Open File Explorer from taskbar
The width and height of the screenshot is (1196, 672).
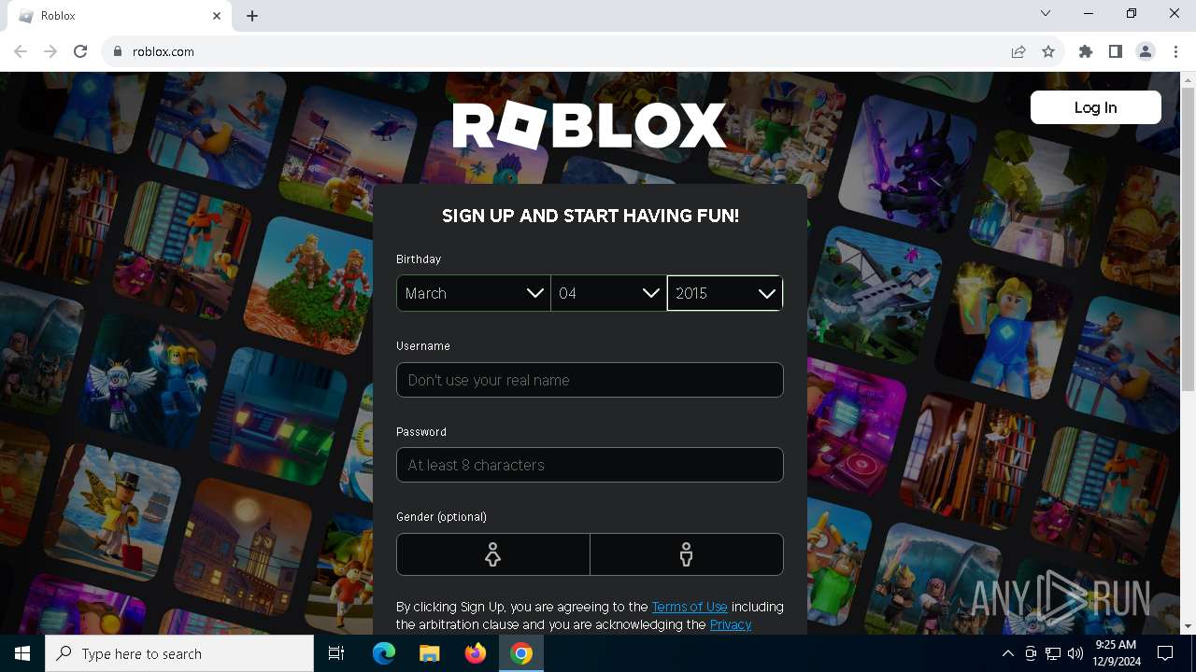(x=430, y=653)
